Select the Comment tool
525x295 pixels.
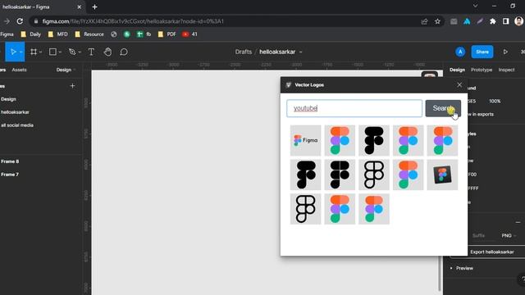(124, 52)
